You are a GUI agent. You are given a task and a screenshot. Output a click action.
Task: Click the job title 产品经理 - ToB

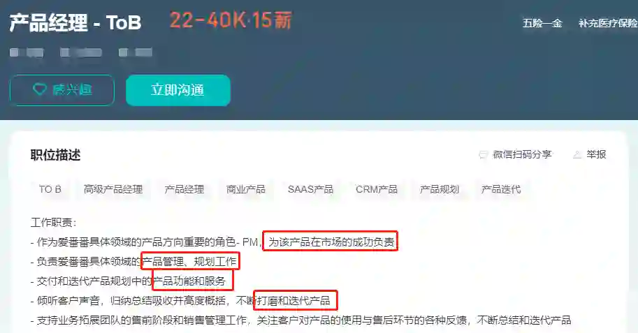pyautogui.click(x=75, y=22)
